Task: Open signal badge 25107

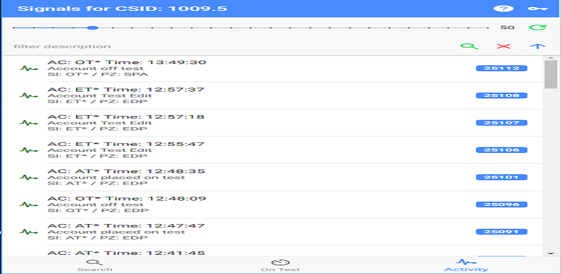Action: coord(502,123)
